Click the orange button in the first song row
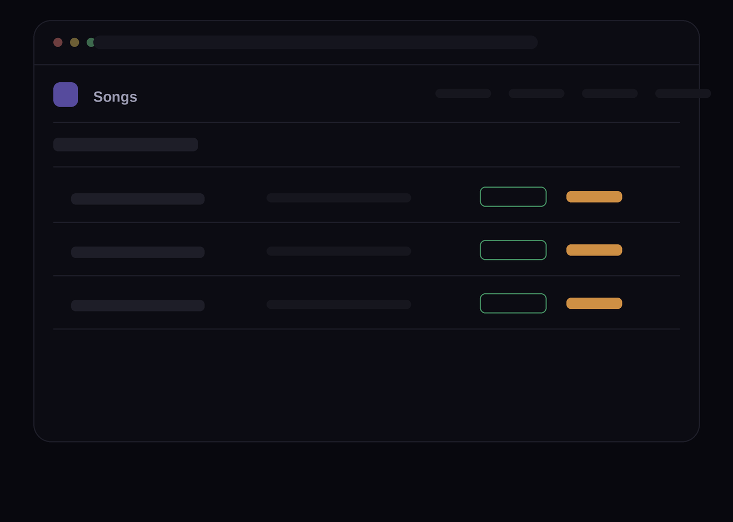The image size is (733, 522). (594, 197)
